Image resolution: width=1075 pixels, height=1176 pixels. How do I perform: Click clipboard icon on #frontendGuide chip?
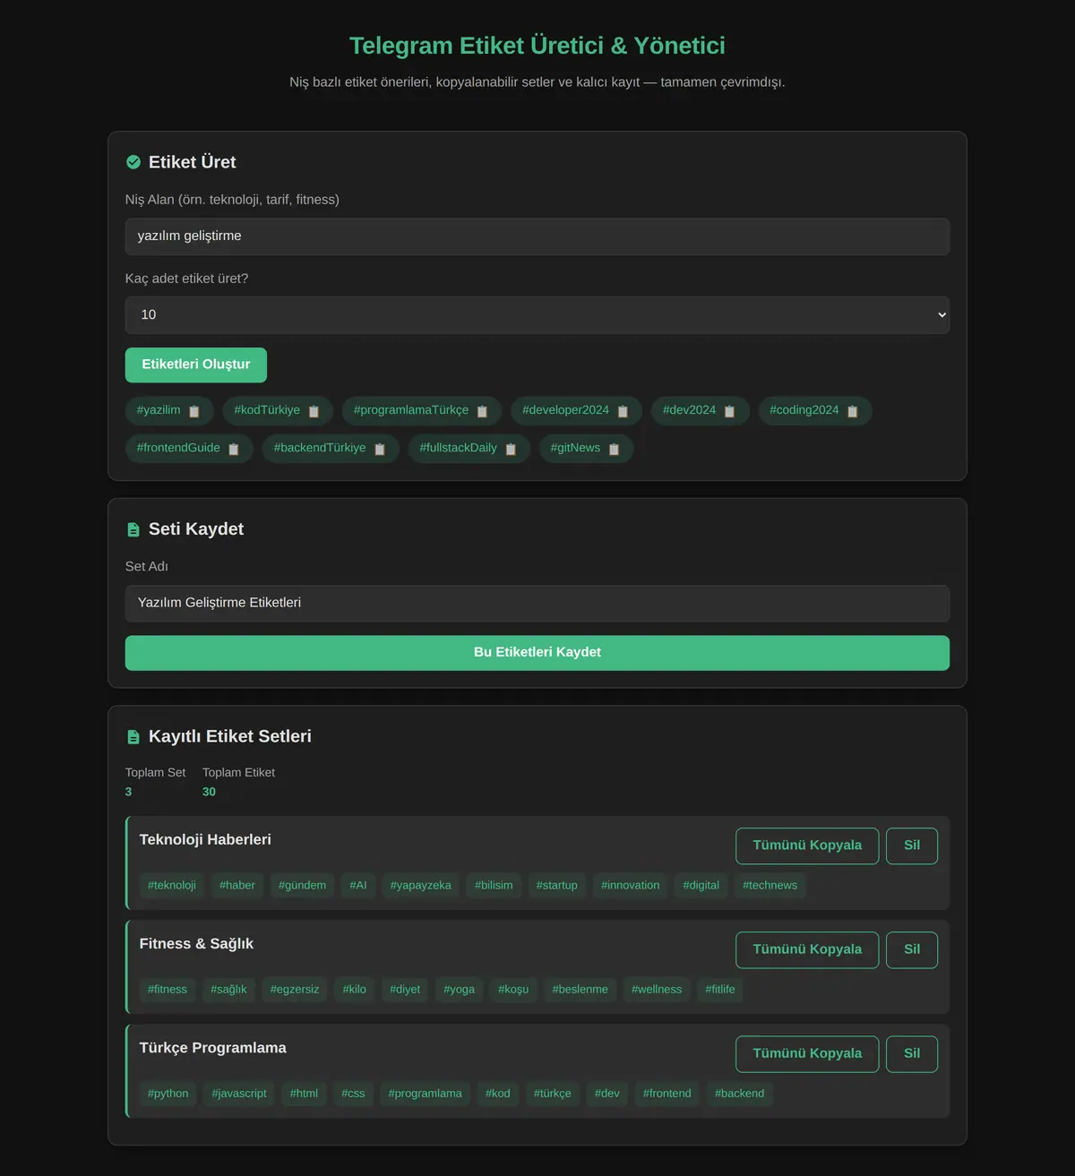(234, 449)
